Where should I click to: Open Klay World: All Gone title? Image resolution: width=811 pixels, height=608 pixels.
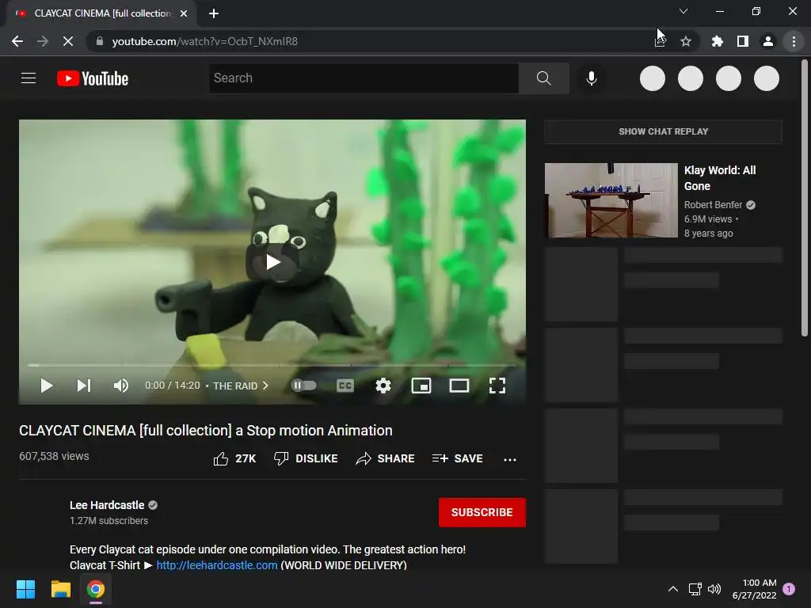[720, 178]
